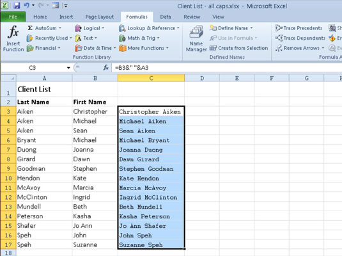The image size is (342, 256).
Task: Switch to the Data tab
Action: pyautogui.click(x=166, y=17)
